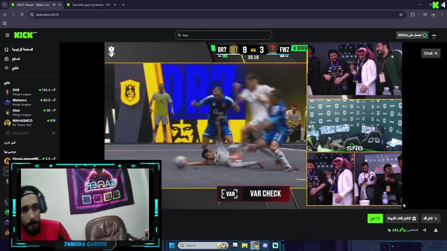Go forward in browser history
The image size is (447, 251).
click(13, 15)
